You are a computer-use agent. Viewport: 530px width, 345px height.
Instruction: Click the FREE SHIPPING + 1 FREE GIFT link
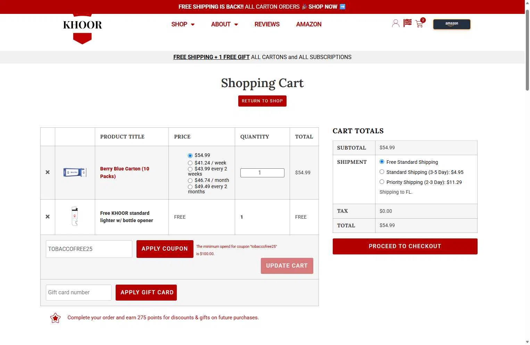coord(212,57)
